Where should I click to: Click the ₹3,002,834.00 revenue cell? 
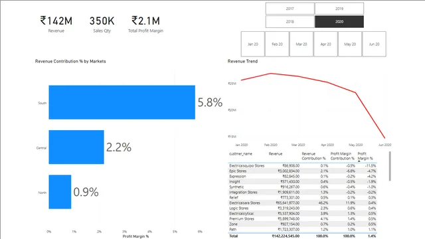click(x=288, y=171)
